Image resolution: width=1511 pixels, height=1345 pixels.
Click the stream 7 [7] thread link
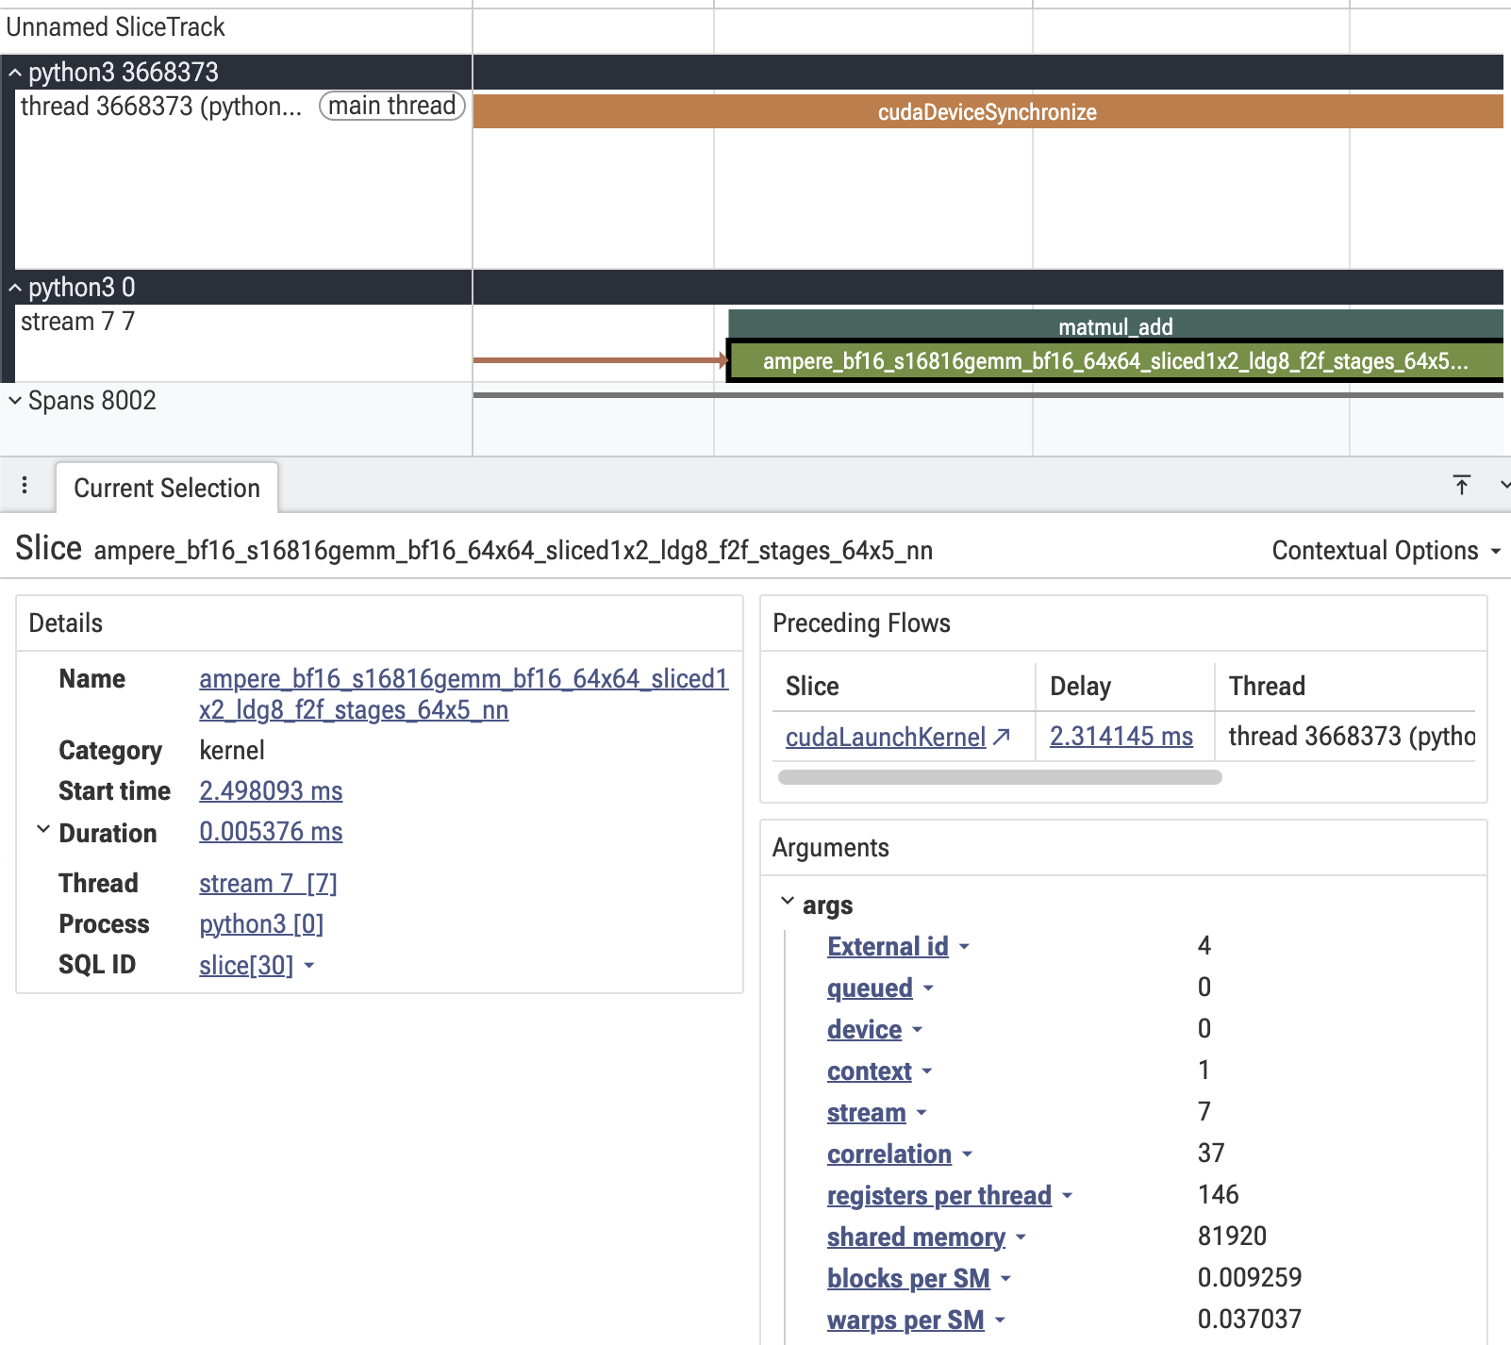[268, 884]
